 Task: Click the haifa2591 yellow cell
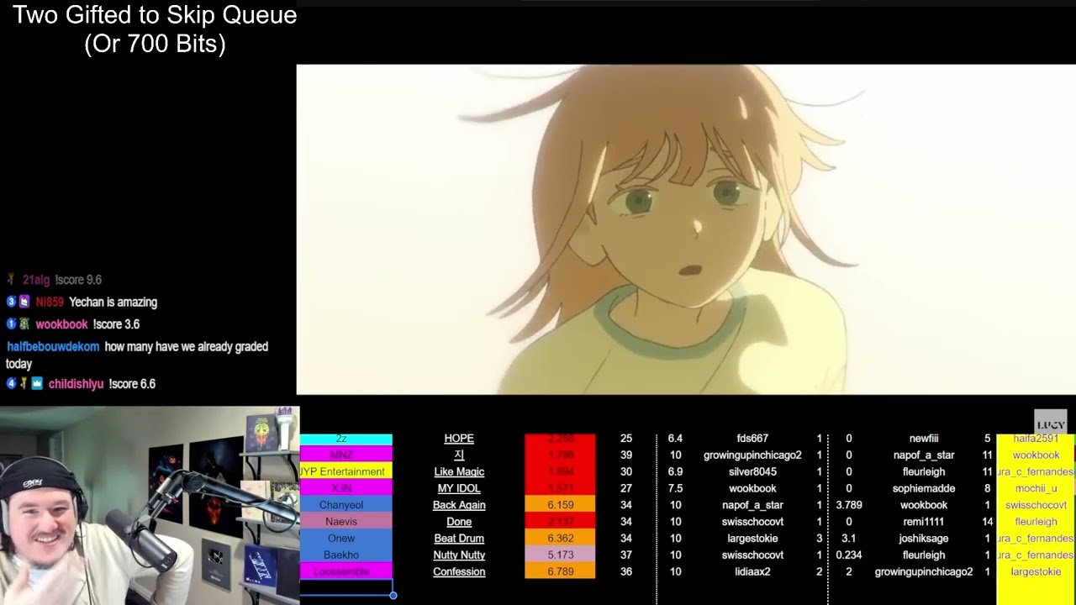click(x=1036, y=439)
